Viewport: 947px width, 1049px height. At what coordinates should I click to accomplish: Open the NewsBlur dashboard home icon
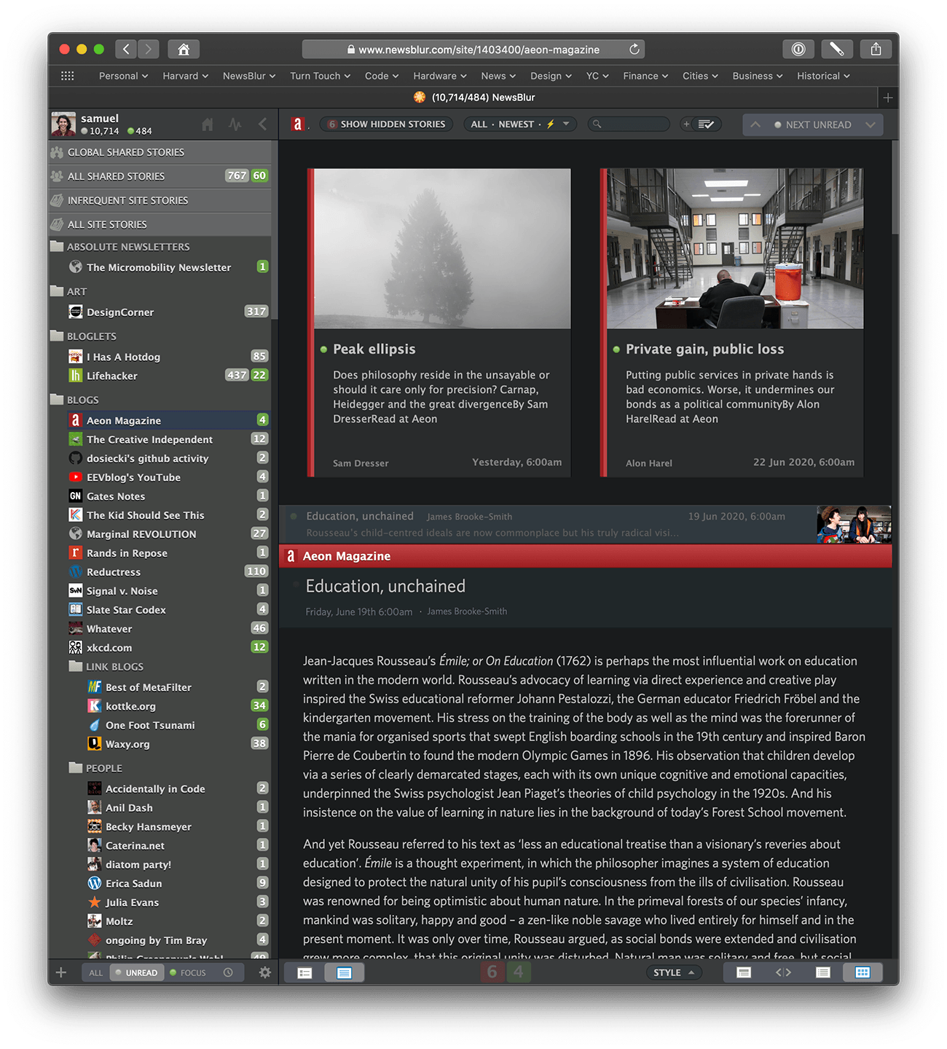(207, 124)
